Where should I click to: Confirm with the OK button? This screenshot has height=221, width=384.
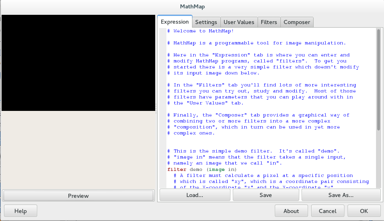pos(364,211)
